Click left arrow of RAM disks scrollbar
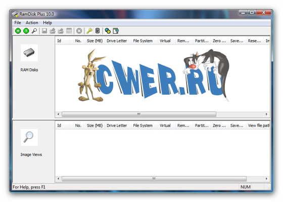Screen dimensions: 283x202 click(x=58, y=114)
